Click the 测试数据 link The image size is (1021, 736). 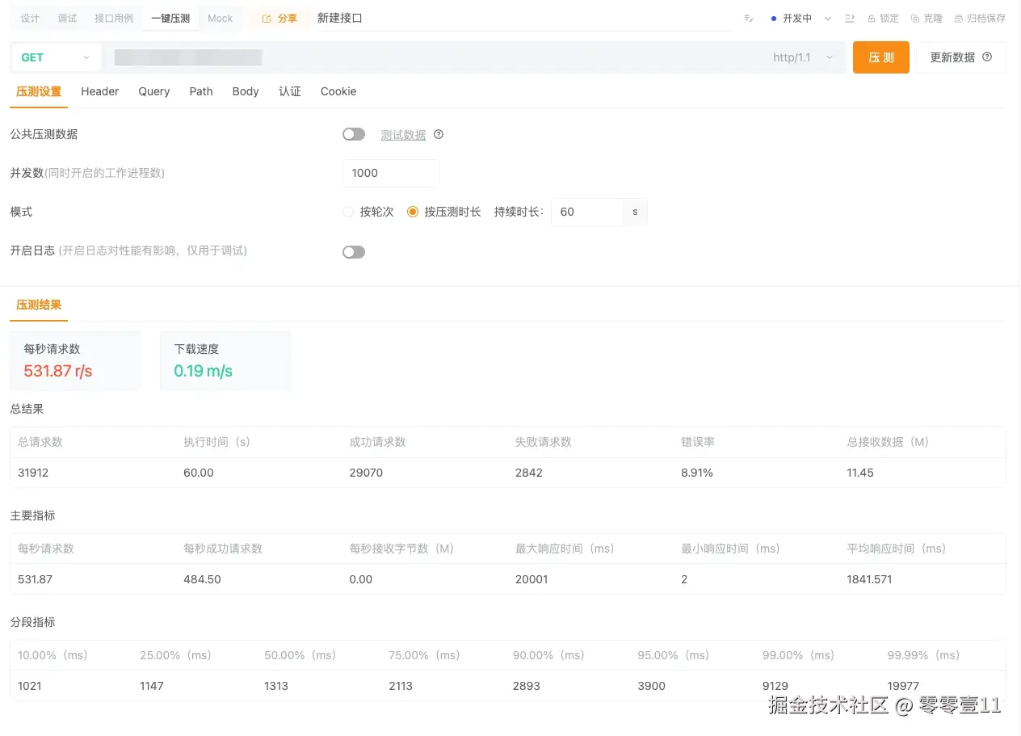403,135
